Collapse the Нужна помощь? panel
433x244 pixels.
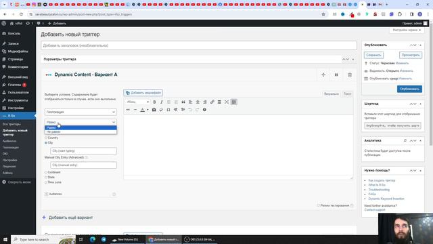(x=421, y=171)
